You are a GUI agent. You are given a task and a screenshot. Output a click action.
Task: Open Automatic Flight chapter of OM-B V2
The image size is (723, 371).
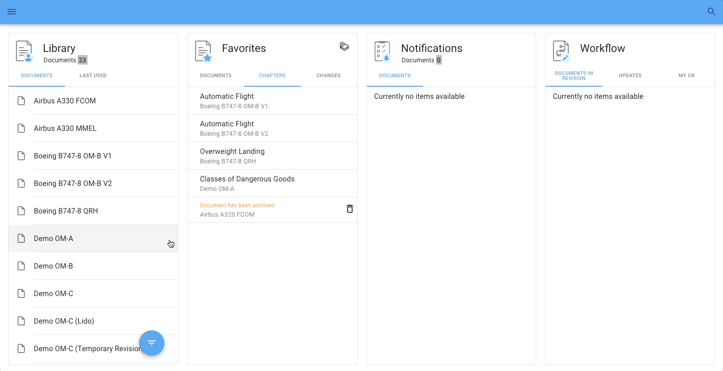pyautogui.click(x=272, y=128)
